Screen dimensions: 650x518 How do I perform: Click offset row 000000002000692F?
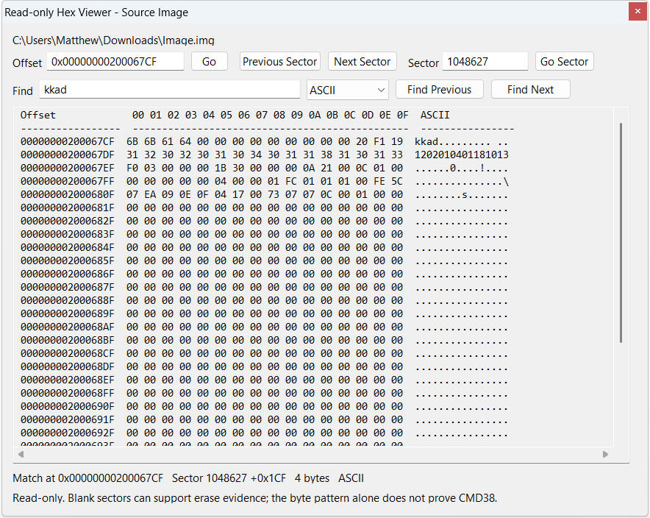265,433
